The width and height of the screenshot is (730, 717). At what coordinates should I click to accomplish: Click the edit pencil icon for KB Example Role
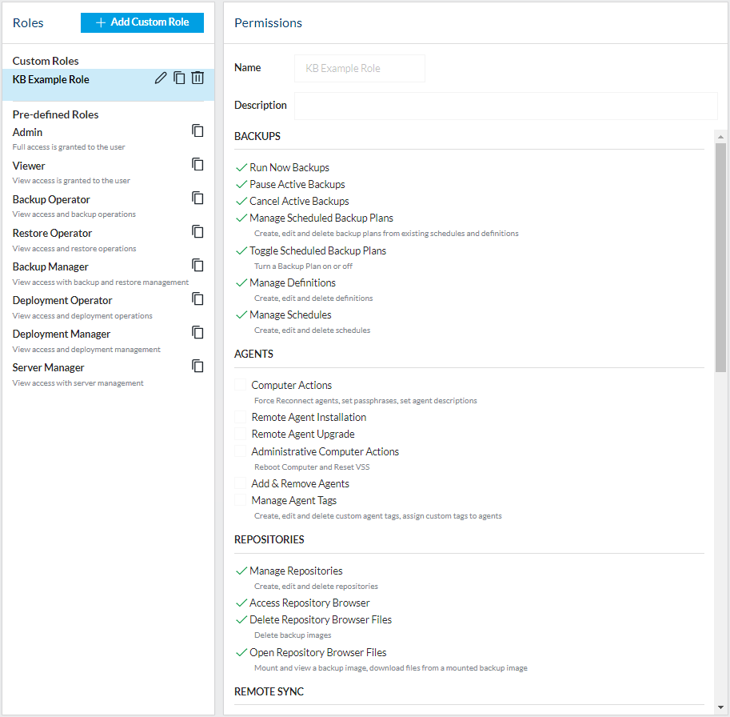point(161,78)
